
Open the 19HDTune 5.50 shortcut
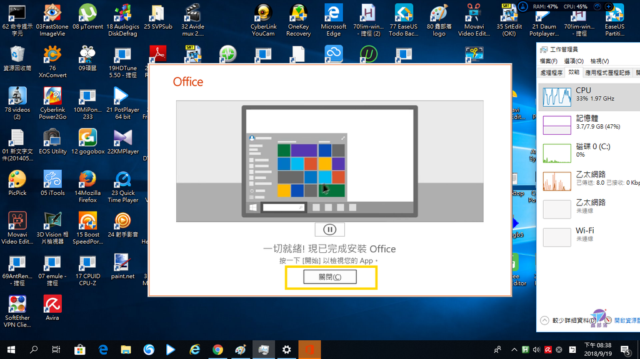point(122,62)
